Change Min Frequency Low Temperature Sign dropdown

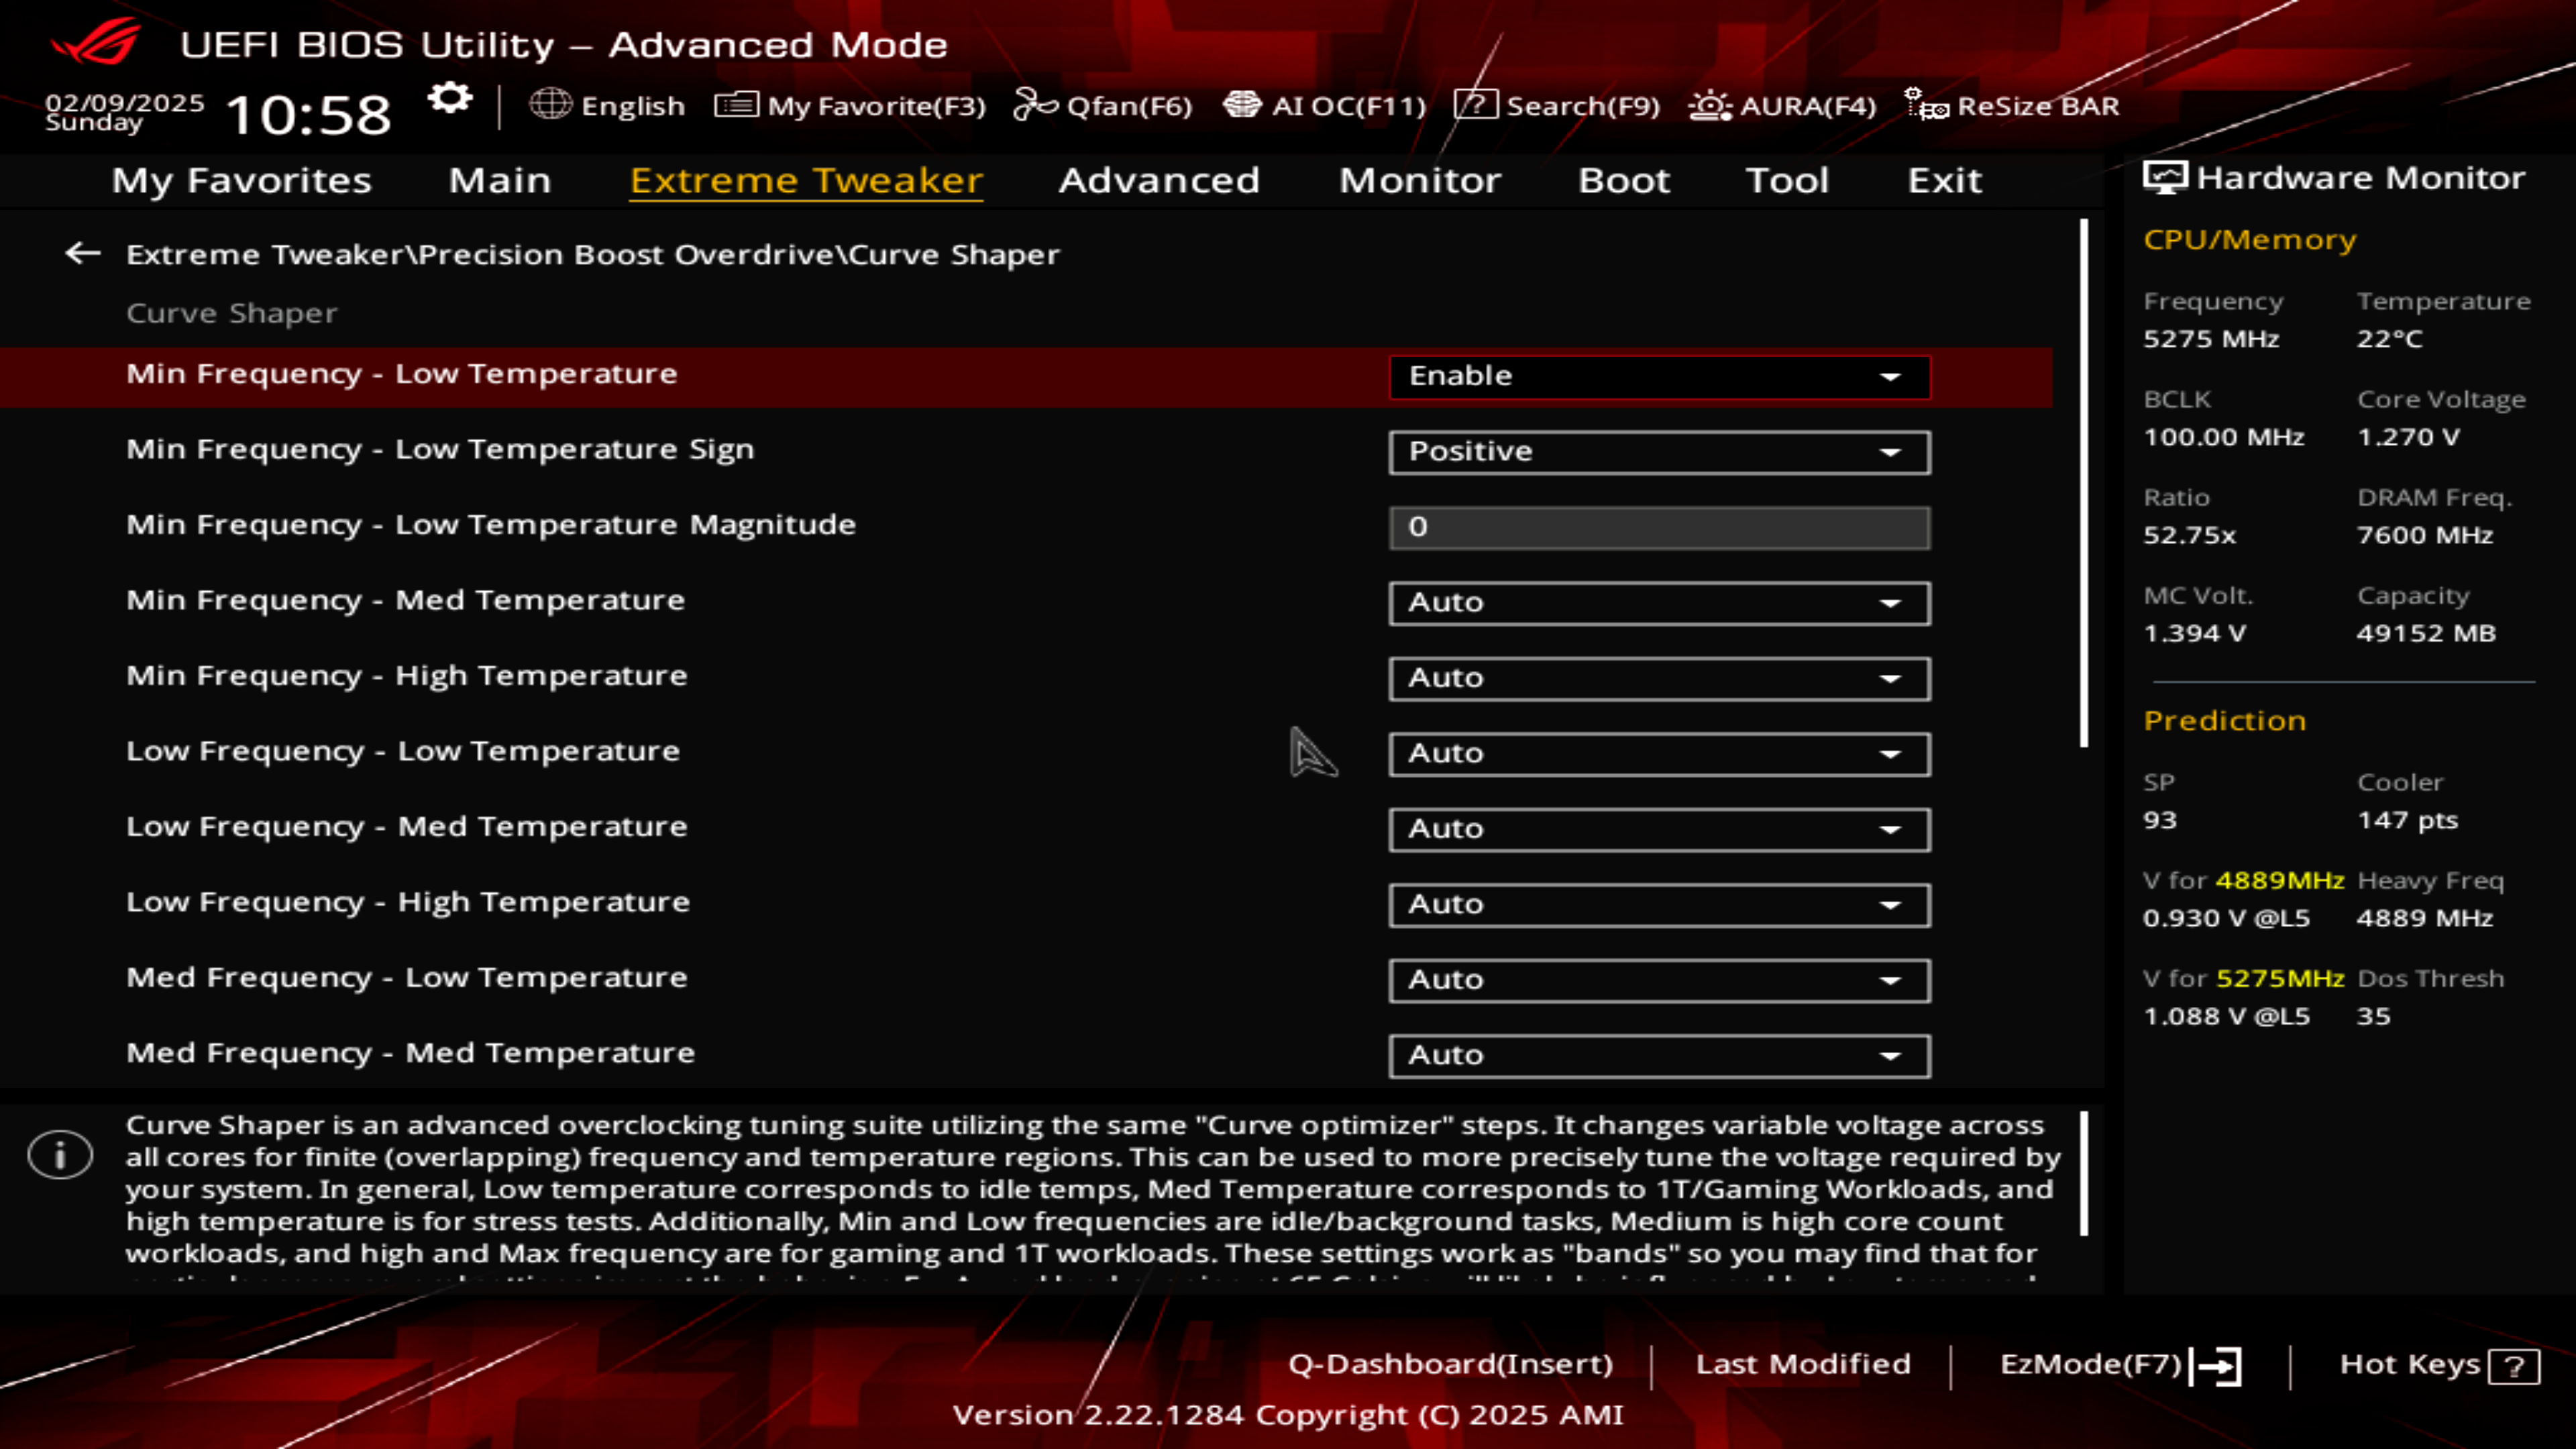tap(1658, 449)
